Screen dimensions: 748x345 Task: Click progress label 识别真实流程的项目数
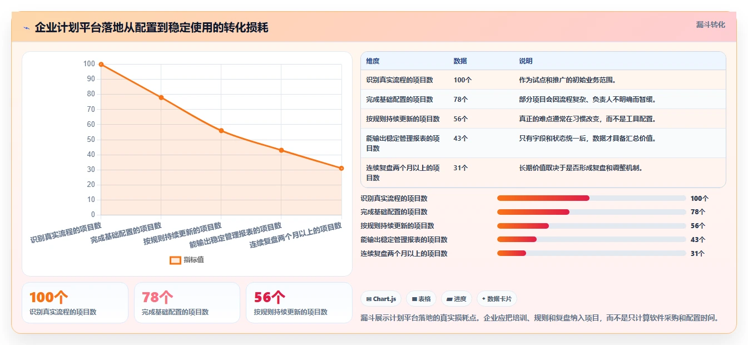(x=394, y=198)
